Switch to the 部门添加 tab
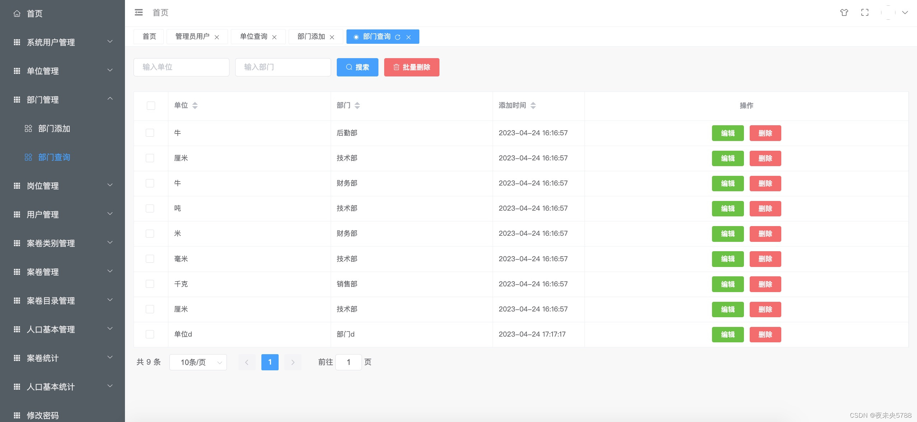This screenshot has height=422, width=917. [x=311, y=37]
